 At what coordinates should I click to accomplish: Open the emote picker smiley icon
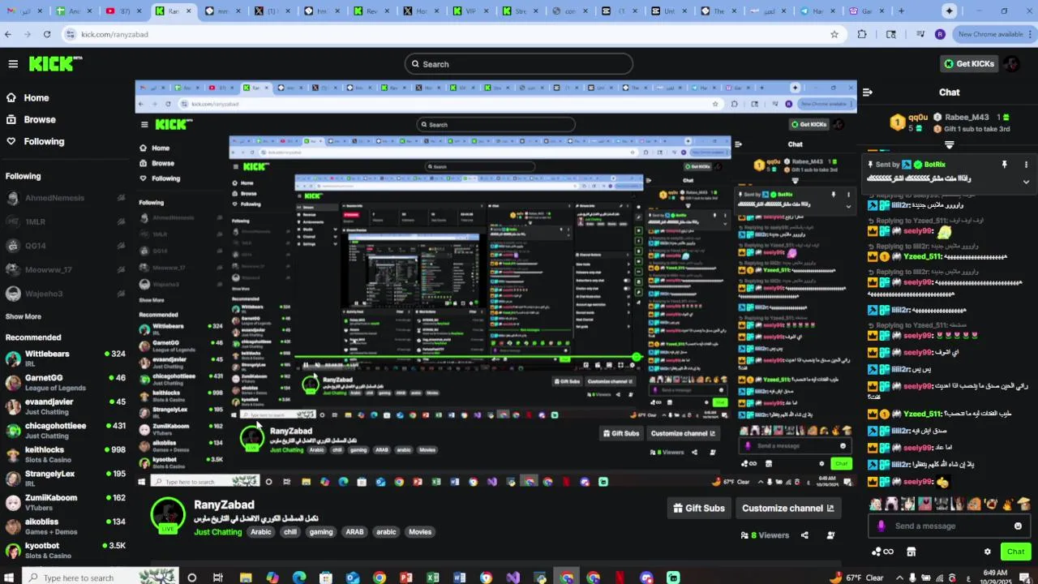(x=1018, y=526)
